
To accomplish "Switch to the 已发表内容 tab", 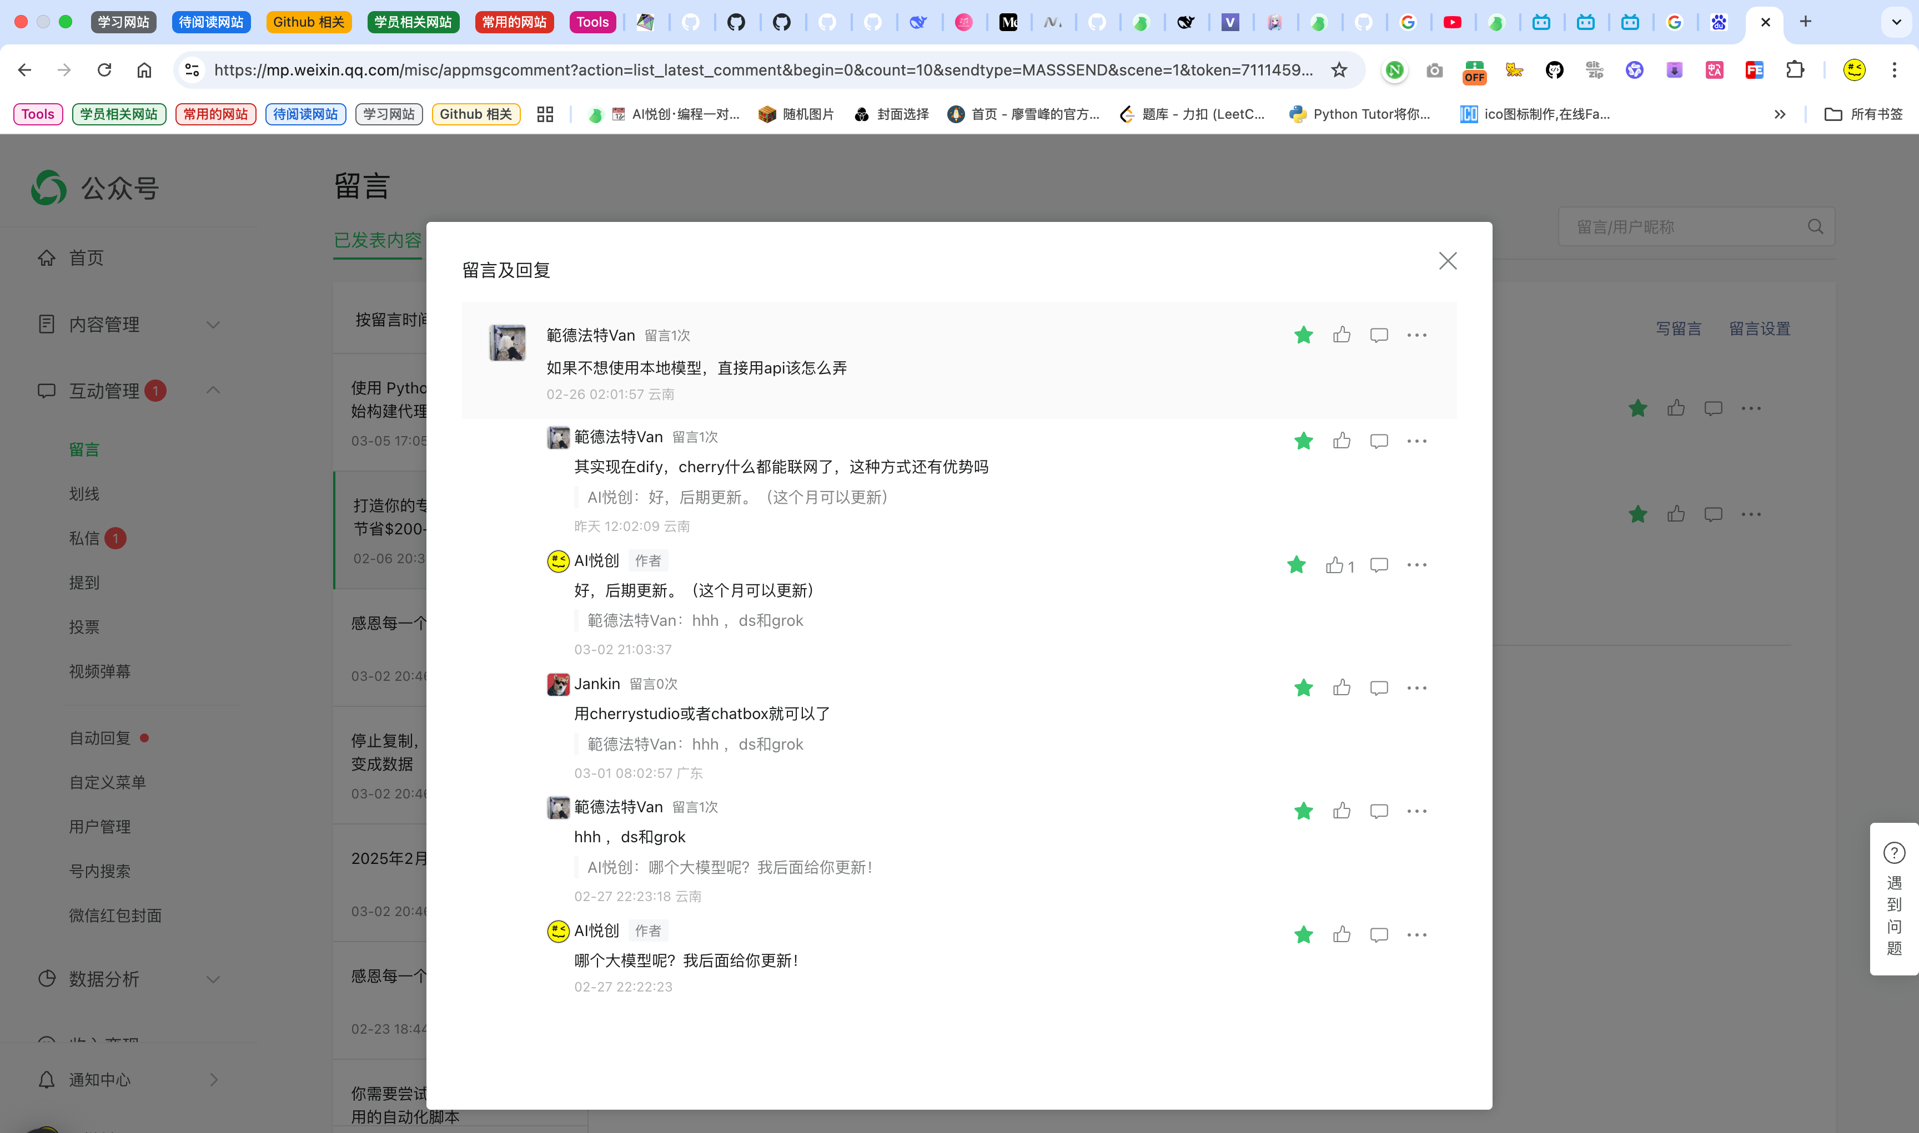I will [378, 240].
